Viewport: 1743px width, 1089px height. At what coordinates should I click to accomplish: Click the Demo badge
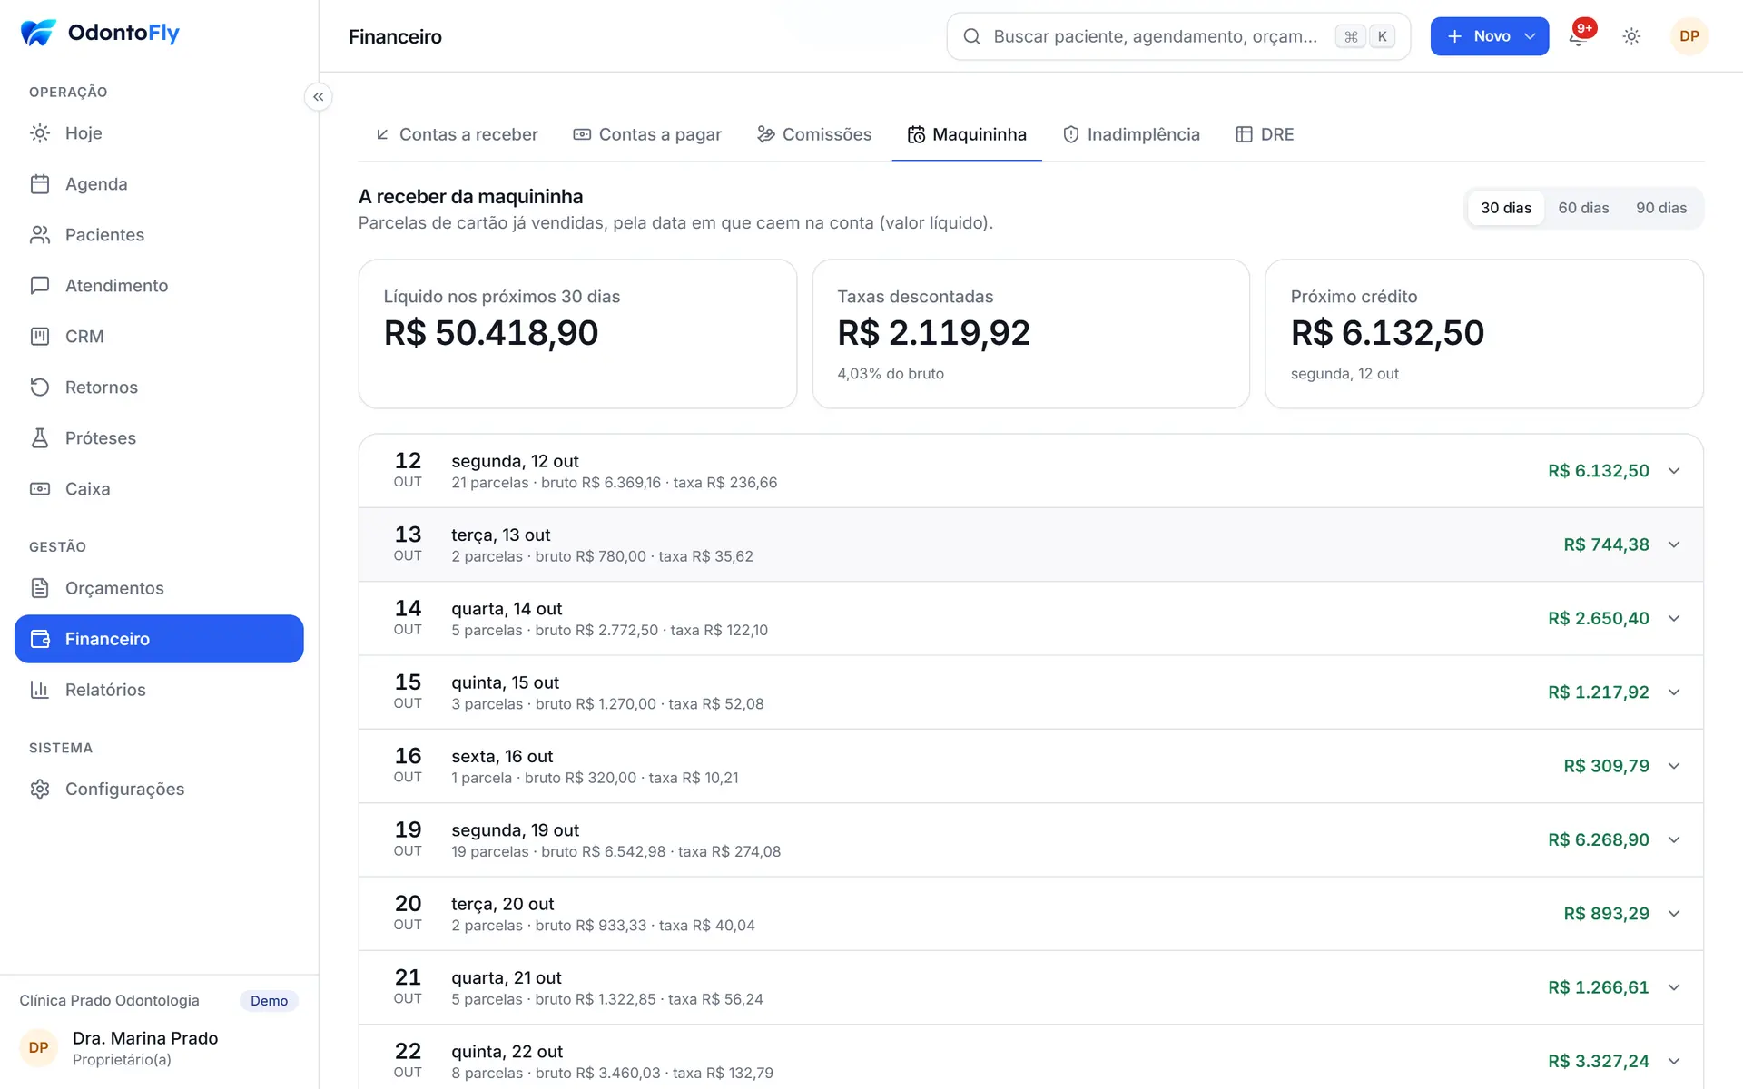point(269,1000)
